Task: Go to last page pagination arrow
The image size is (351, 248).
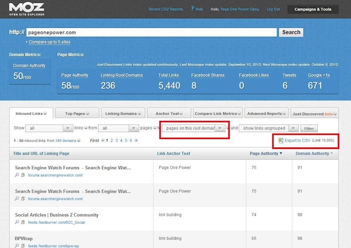Action: [136, 141]
